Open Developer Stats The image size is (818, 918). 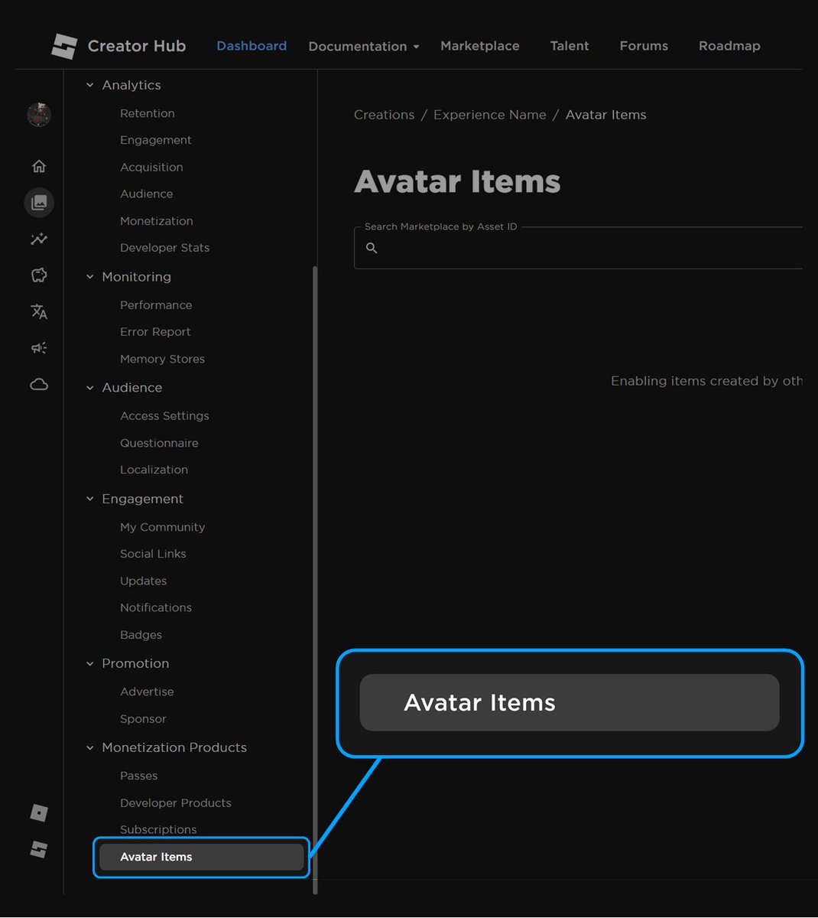(164, 248)
